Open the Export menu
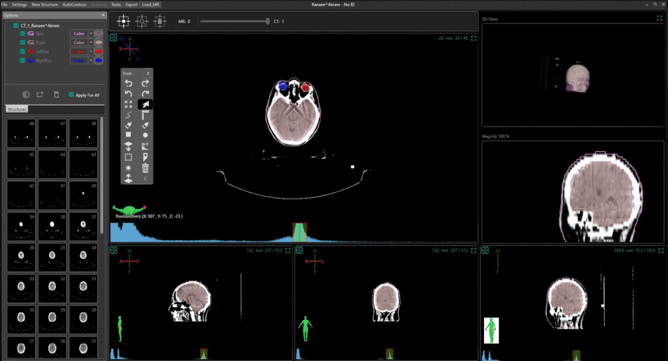The image size is (668, 361). pos(131,4)
